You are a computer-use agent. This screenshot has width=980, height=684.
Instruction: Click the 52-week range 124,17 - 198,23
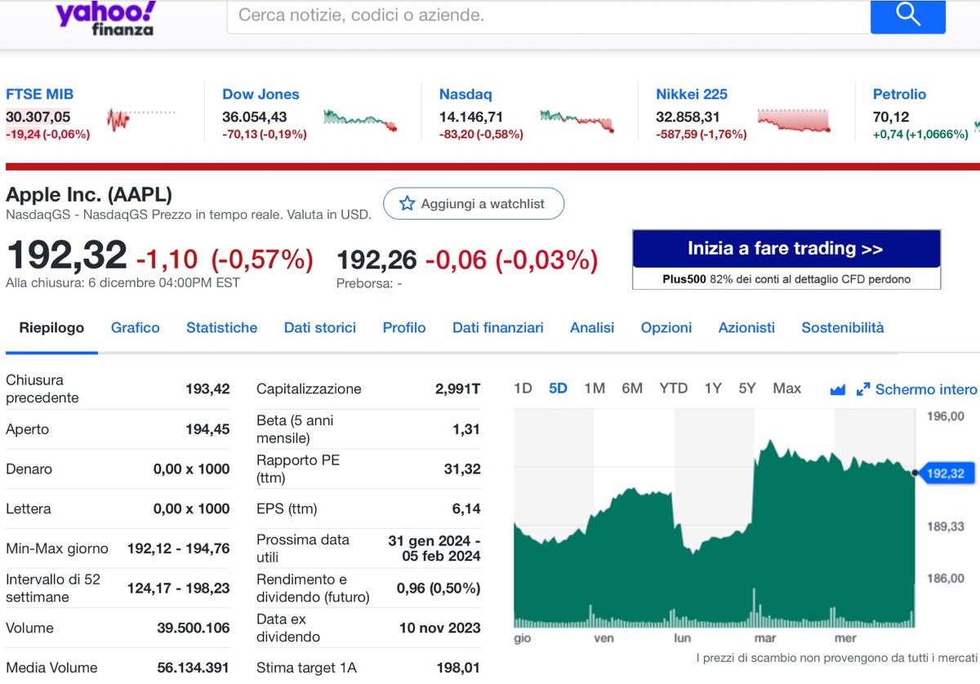click(179, 589)
